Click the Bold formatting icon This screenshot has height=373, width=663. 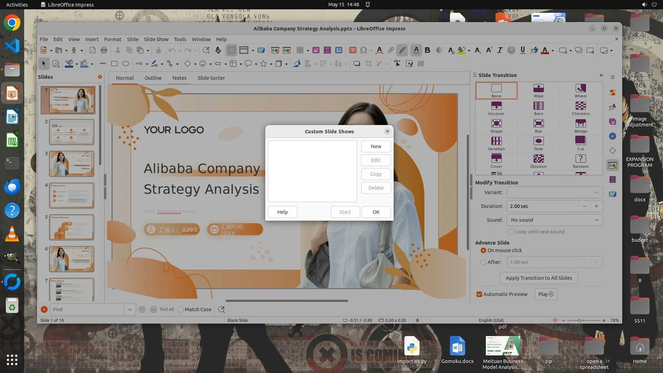(x=427, y=50)
